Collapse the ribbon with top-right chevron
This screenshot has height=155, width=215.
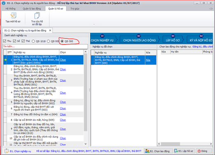(211, 9)
